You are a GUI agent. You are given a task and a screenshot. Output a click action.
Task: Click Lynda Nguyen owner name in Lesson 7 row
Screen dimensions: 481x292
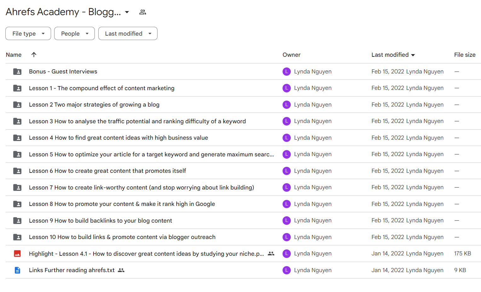(x=313, y=187)
